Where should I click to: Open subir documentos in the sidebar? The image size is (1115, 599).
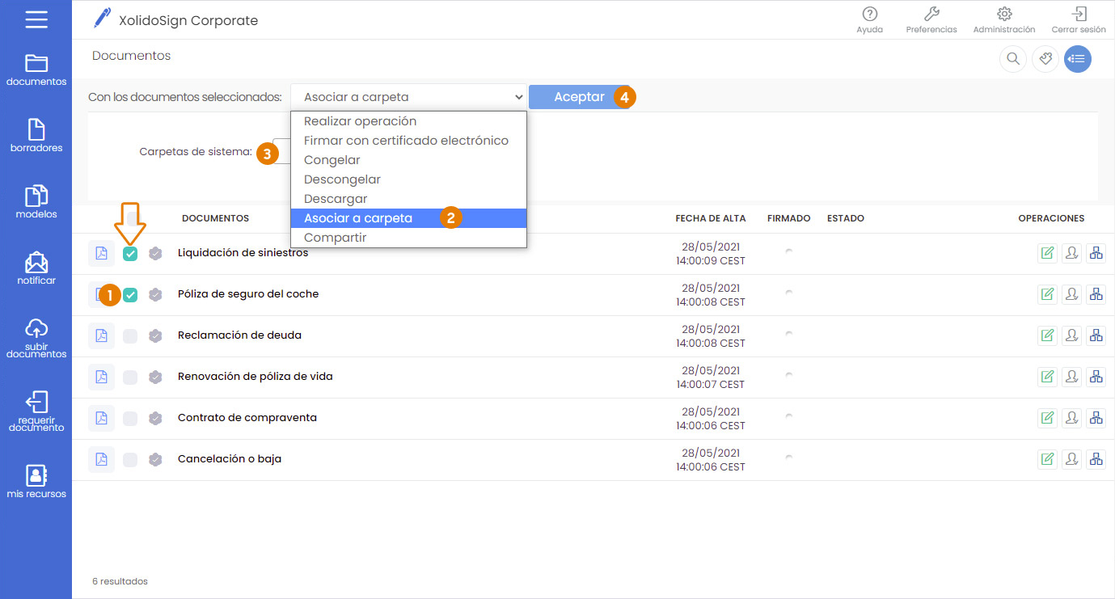click(36, 339)
